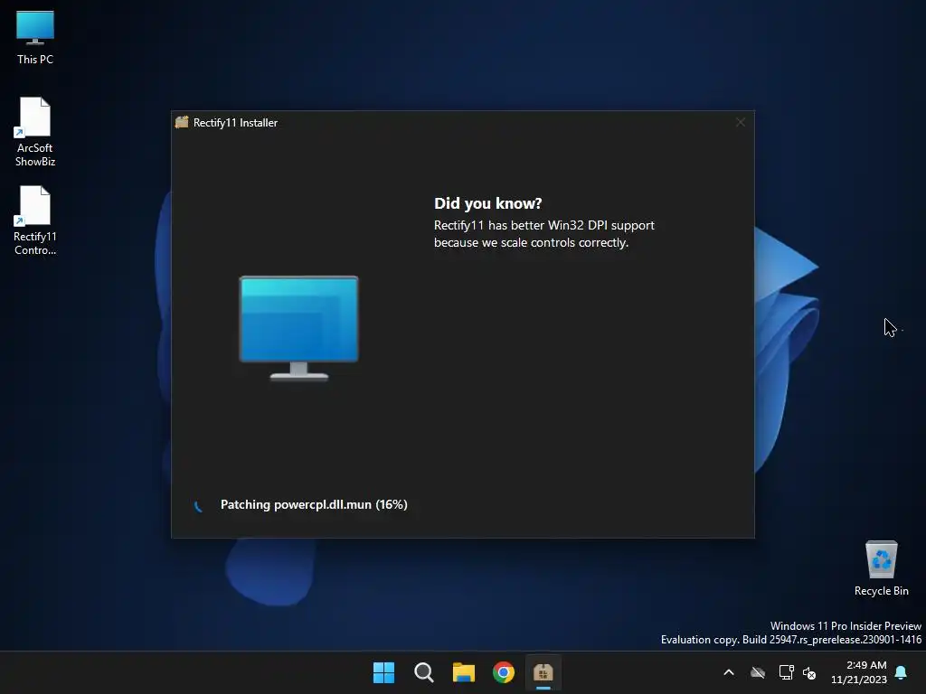Open the Recycle Bin desktop icon
The width and height of the screenshot is (926, 694).
[x=881, y=568]
